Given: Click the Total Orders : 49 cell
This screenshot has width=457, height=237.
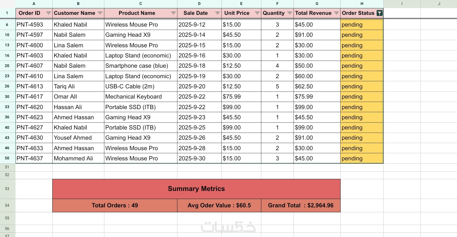Looking at the screenshot, I should click(115, 205).
